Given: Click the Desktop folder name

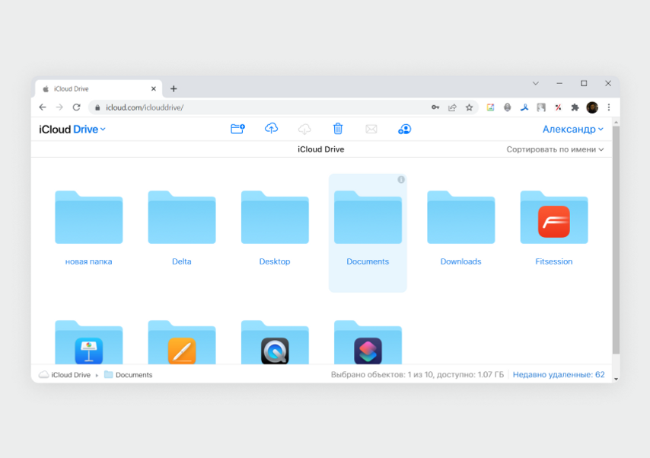Looking at the screenshot, I should pyautogui.click(x=275, y=261).
